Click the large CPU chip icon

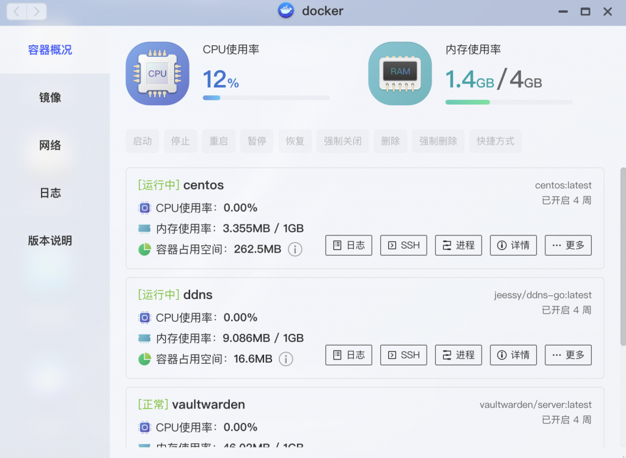coord(157,73)
